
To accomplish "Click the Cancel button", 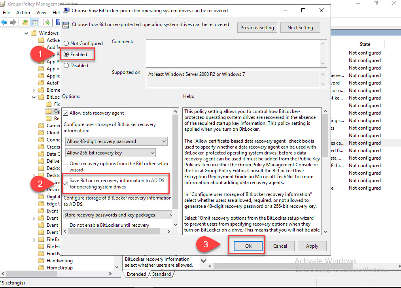I will (280, 246).
